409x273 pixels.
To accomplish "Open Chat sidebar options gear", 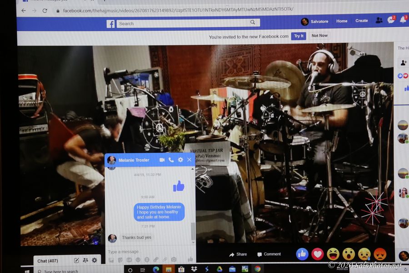I will click(x=95, y=260).
